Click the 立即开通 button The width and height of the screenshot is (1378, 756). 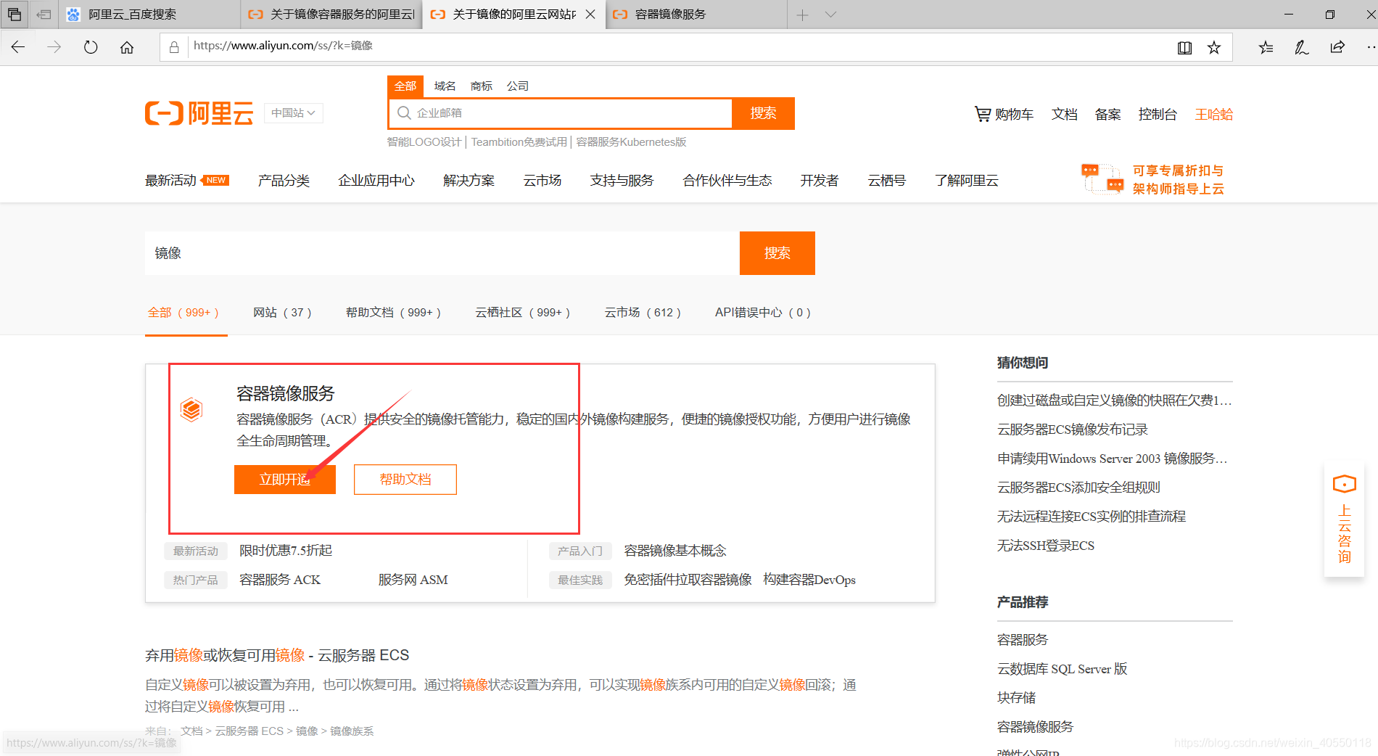285,480
